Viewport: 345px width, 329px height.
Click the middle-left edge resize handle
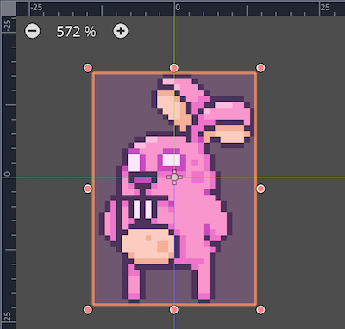[x=88, y=189]
